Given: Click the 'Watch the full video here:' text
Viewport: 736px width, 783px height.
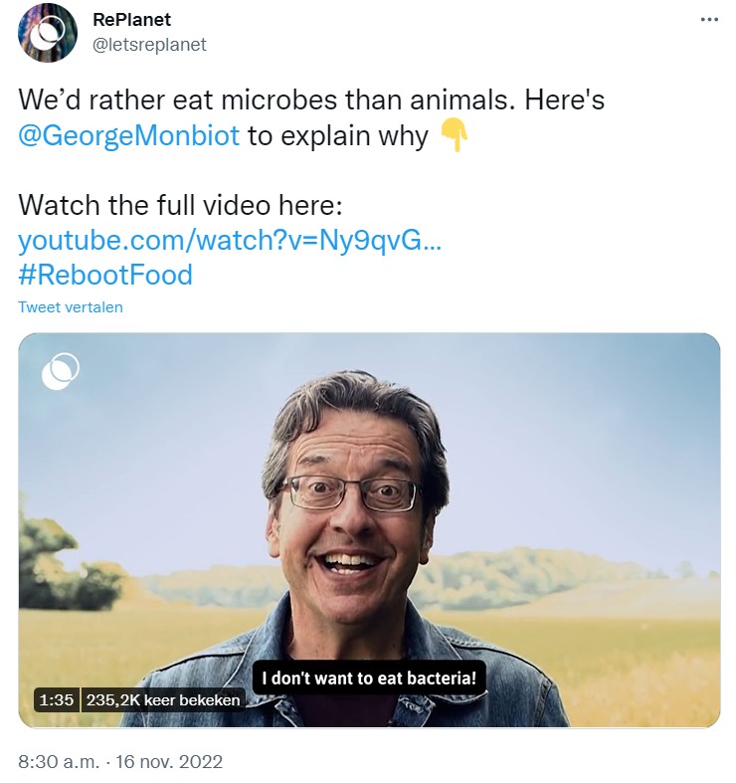Looking at the screenshot, I should point(180,206).
